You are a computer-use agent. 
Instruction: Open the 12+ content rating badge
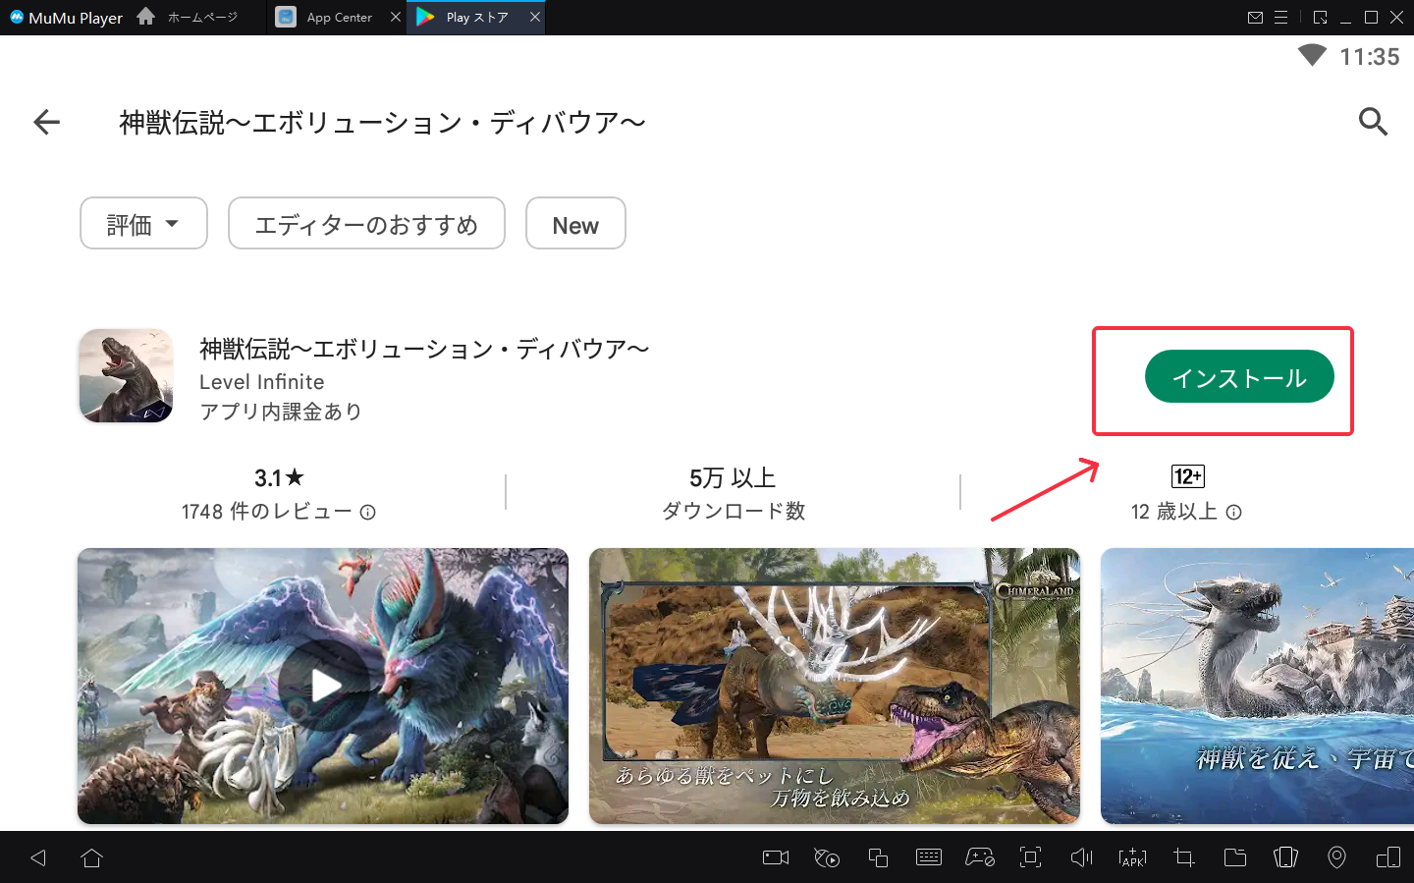1188,476
